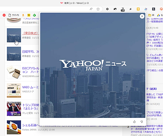Open the サイト内 bookmark

(x=14, y=15)
